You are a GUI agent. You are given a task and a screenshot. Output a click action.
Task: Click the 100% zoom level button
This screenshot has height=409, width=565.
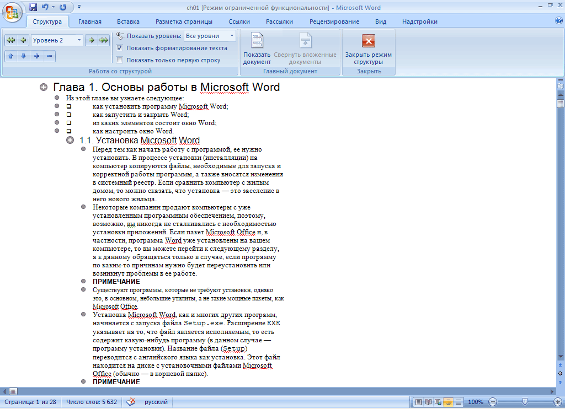476,402
